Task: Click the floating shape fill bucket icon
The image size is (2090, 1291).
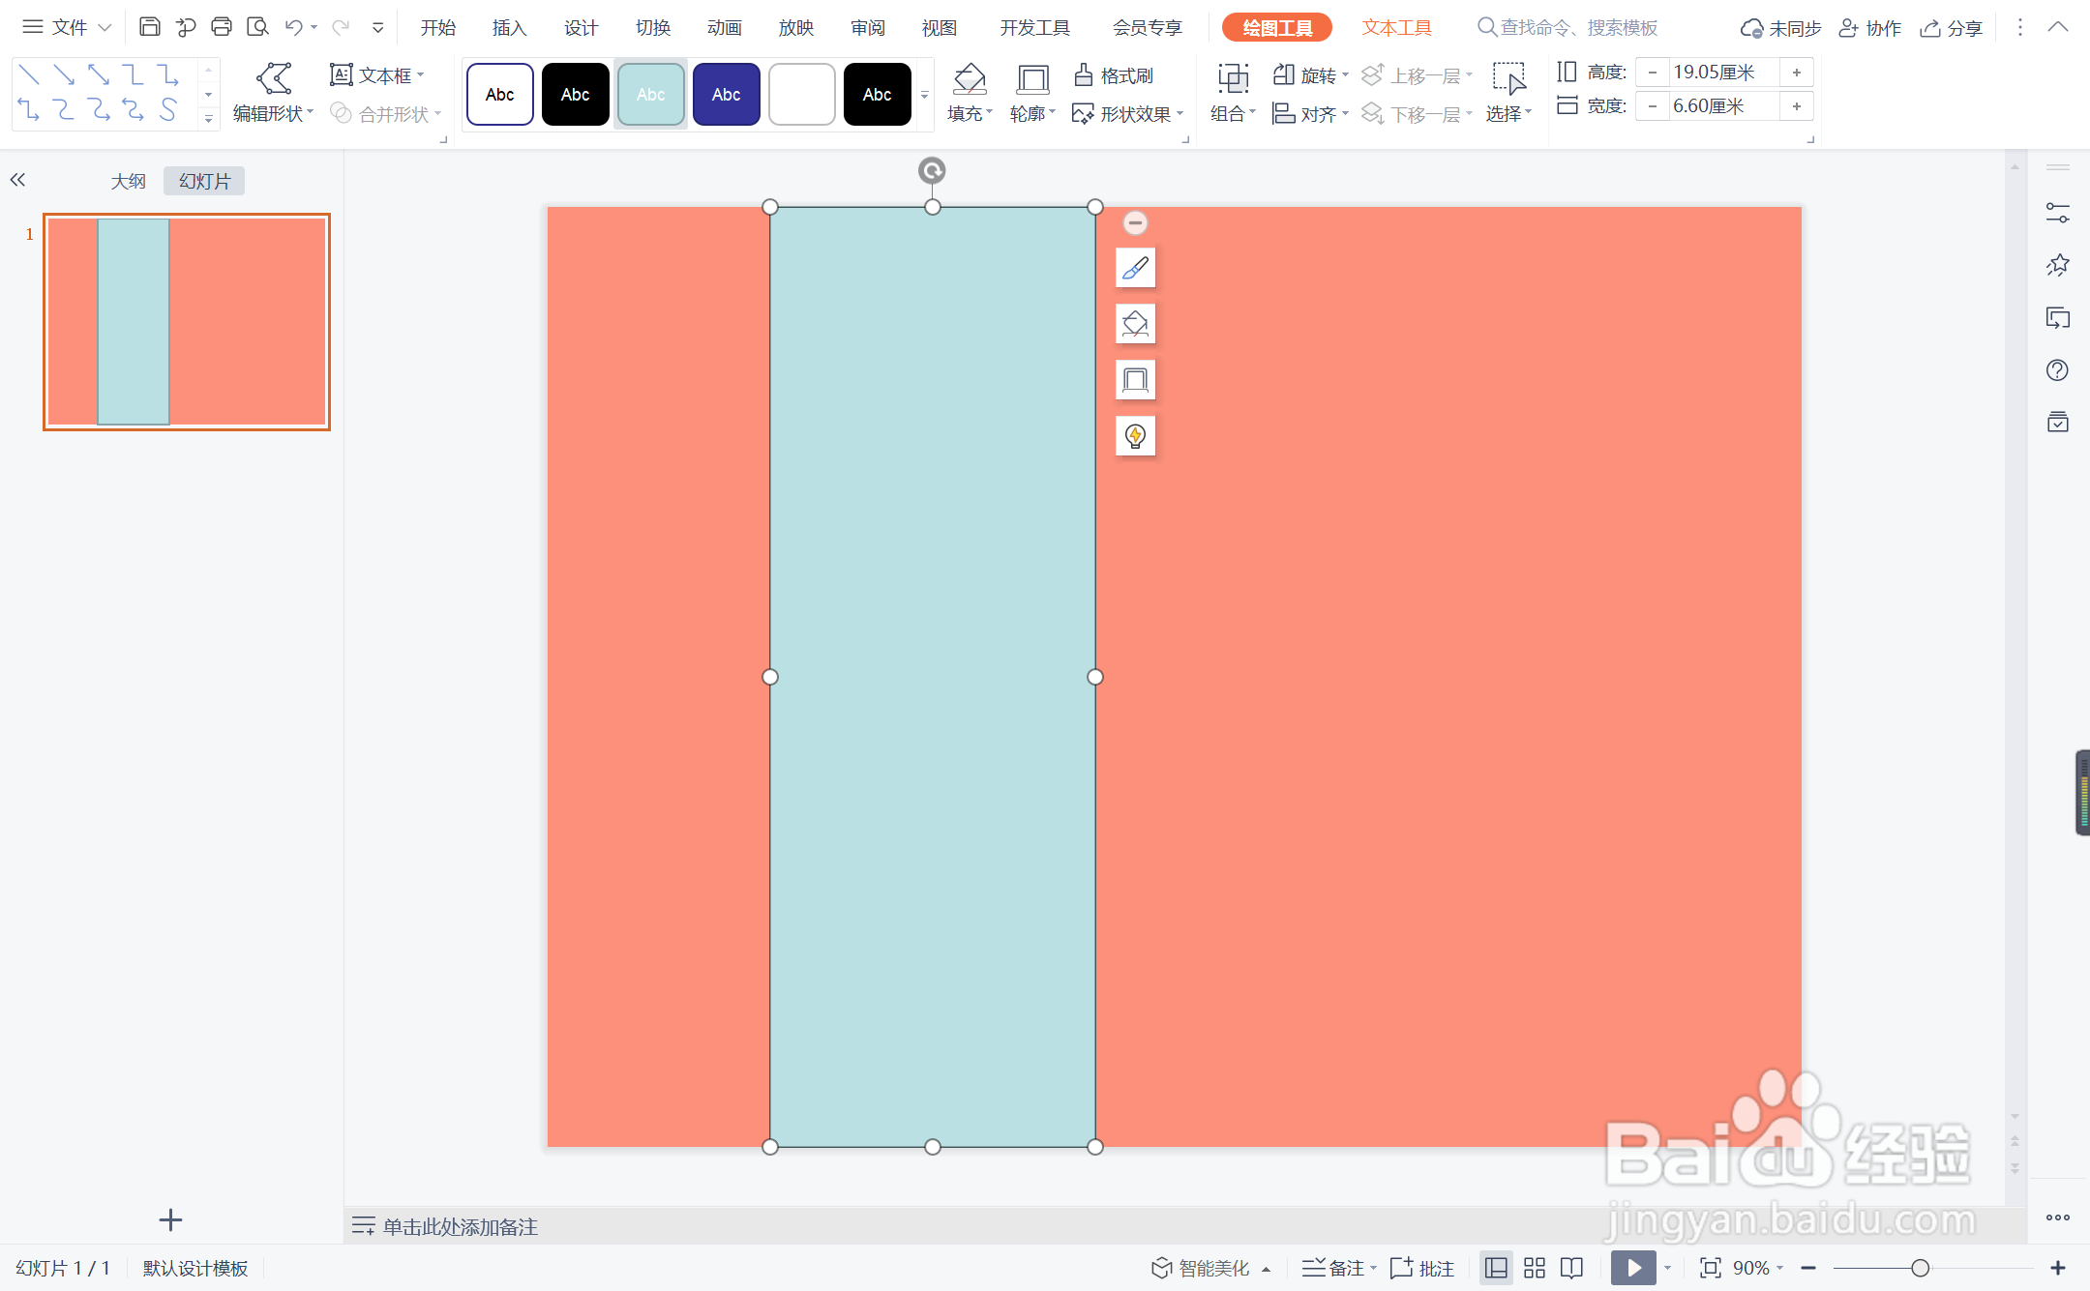Action: (1135, 324)
